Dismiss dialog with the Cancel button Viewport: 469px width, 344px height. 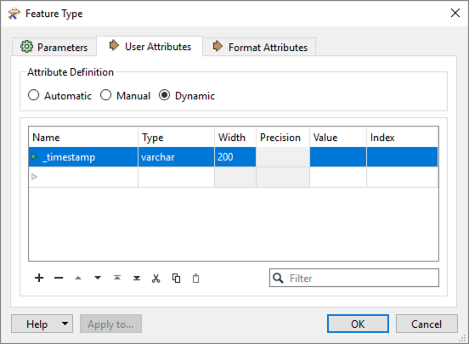[x=427, y=324]
